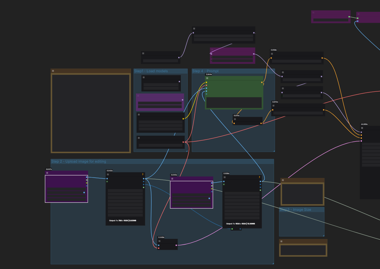The height and width of the screenshot is (269, 380).
Task: Click the '0.448s' timing badge
Action: [x=161, y=237]
